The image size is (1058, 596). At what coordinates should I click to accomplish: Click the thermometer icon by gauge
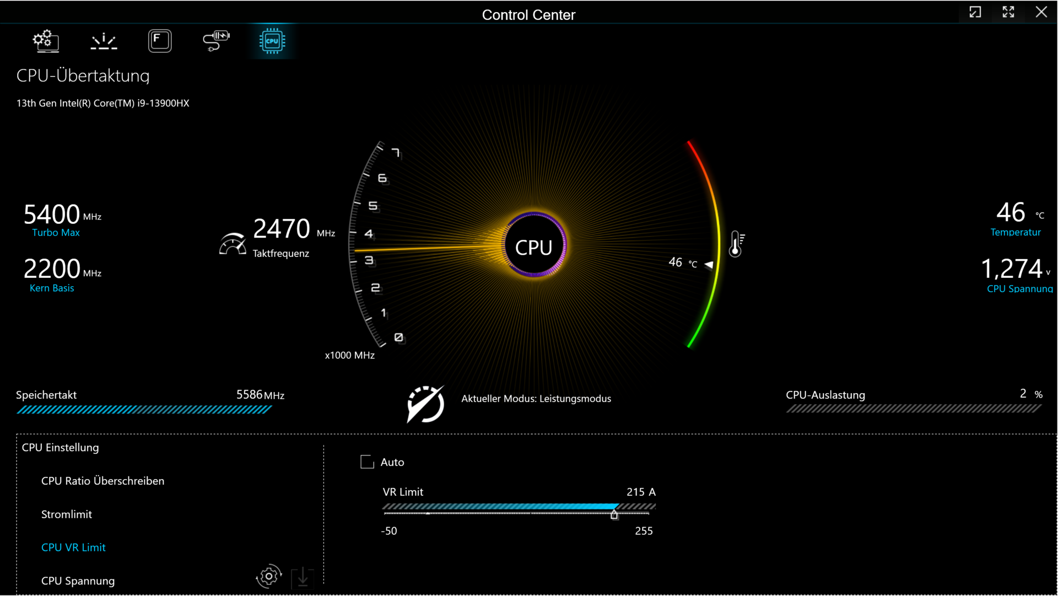tap(737, 244)
